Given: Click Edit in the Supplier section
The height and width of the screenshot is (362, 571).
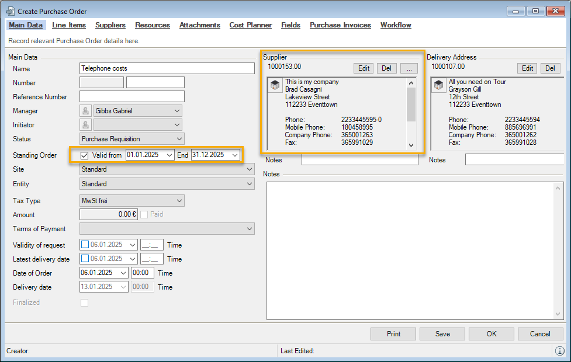Looking at the screenshot, I should click(364, 68).
